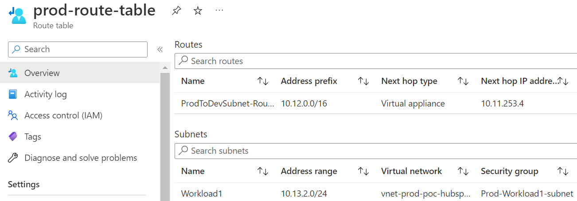Click the sidebar Search field
This screenshot has width=577, height=201.
[78, 49]
